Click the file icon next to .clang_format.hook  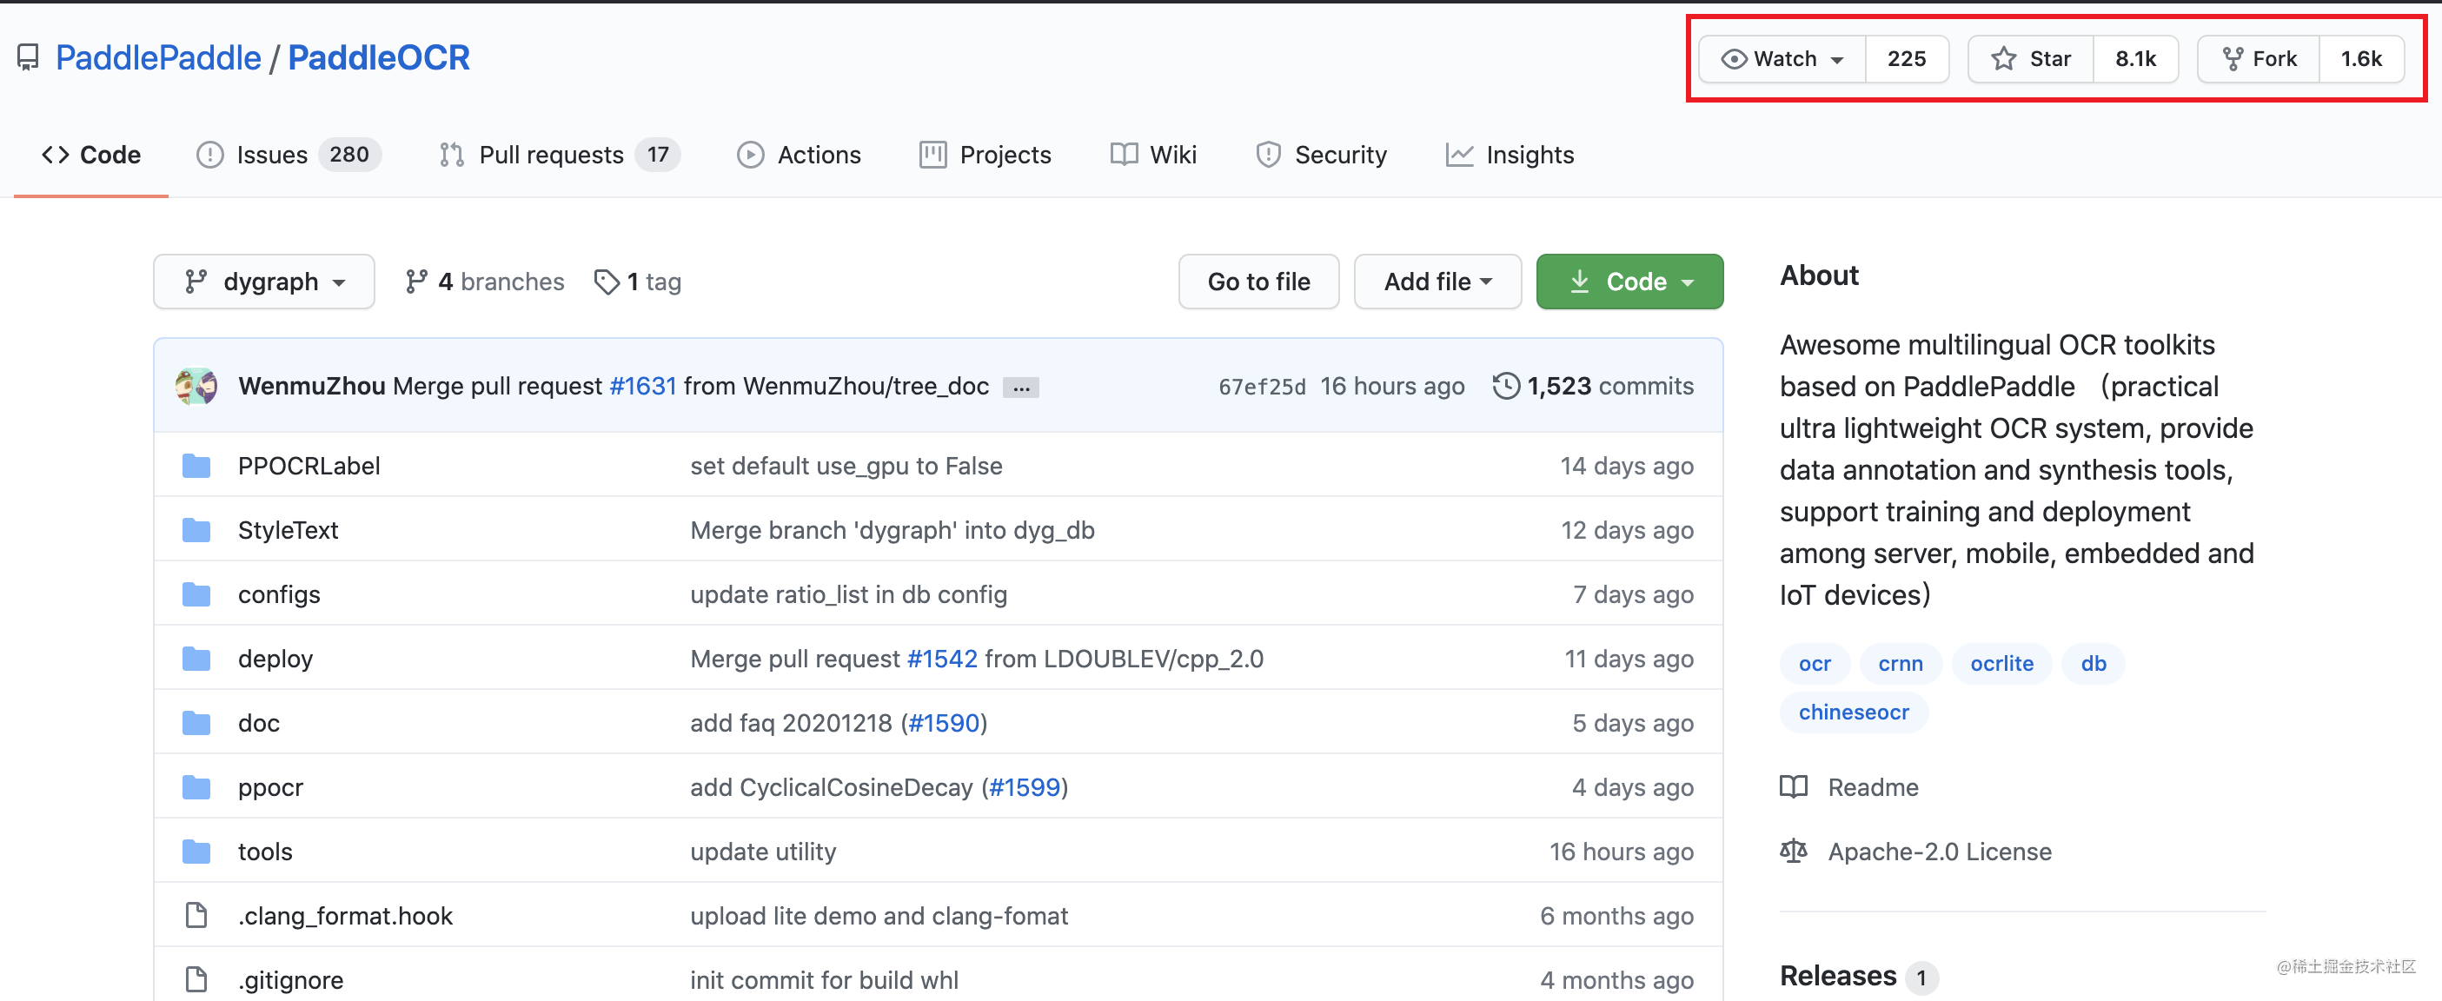click(196, 916)
